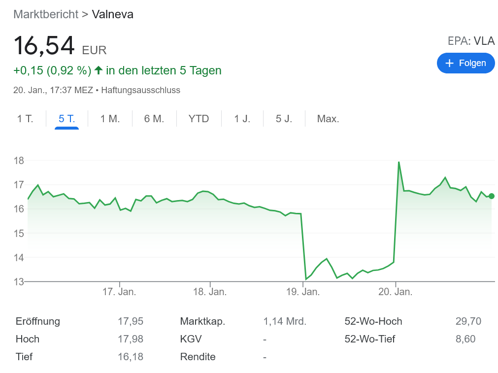The height and width of the screenshot is (373, 498).
Task: Switch to the 1 J. performance view
Action: pos(242,118)
